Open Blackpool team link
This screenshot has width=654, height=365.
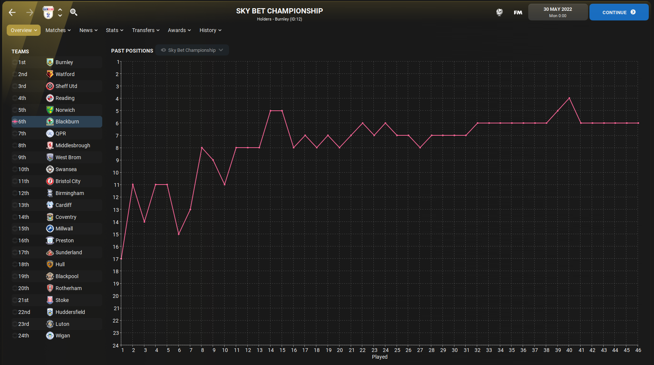[67, 276]
